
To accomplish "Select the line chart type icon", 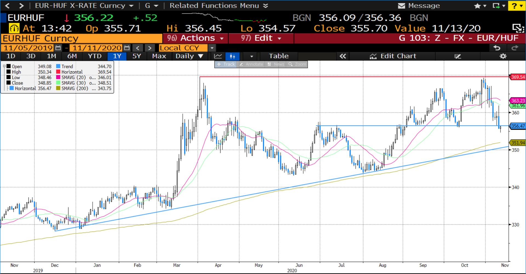I will point(218,56).
